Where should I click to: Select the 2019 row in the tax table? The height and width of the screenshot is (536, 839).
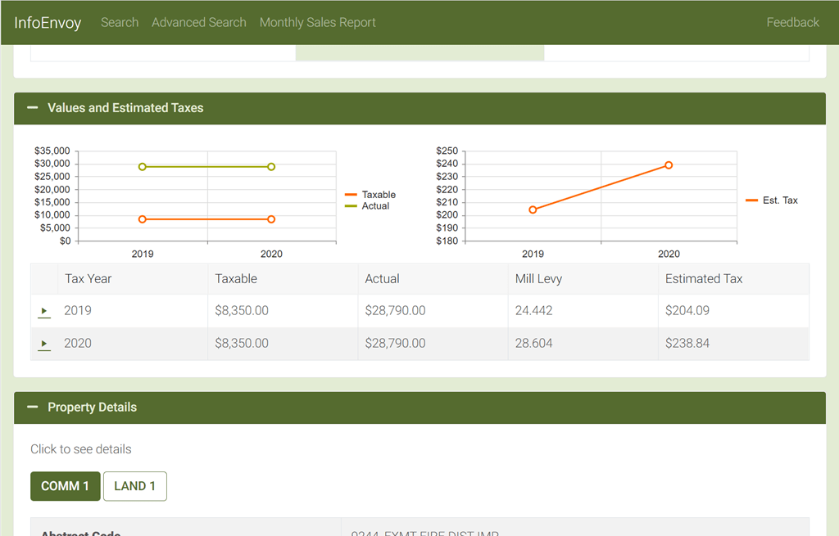click(246, 310)
